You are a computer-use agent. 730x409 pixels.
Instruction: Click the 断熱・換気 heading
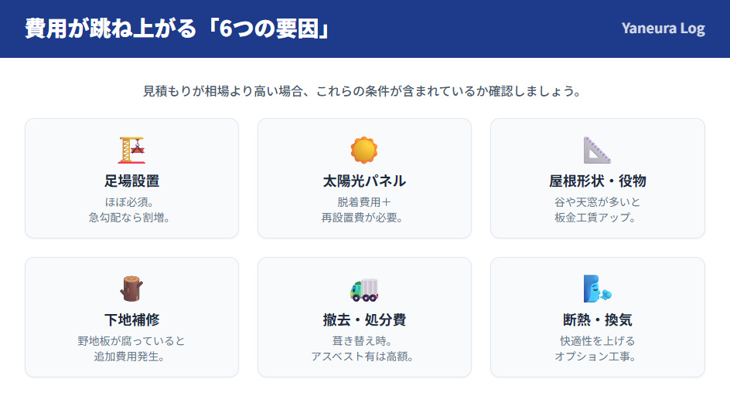pos(597,320)
